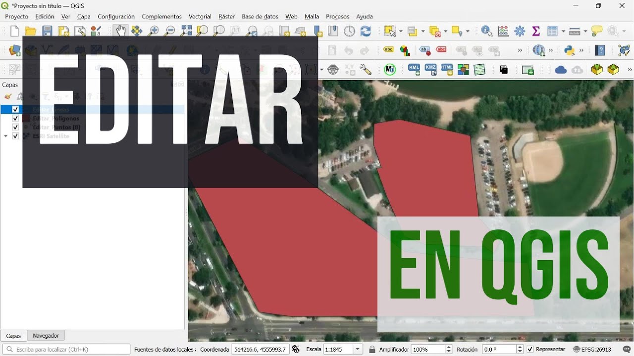Image resolution: width=634 pixels, height=356 pixels.
Task: Click the KMZ plugin icon
Action: pyautogui.click(x=430, y=70)
